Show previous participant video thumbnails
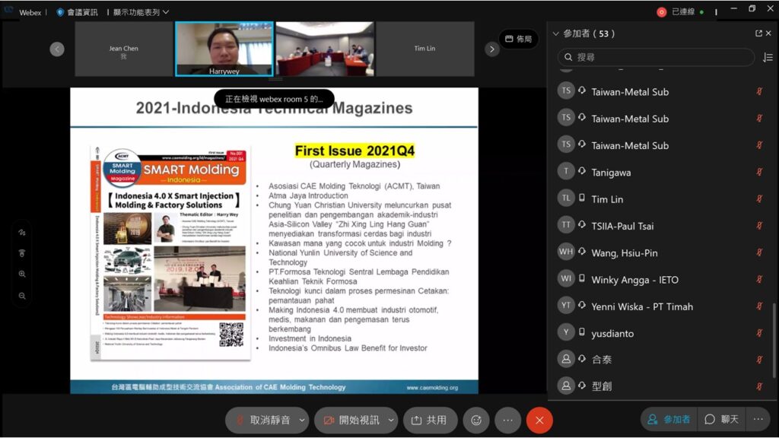 (57, 49)
